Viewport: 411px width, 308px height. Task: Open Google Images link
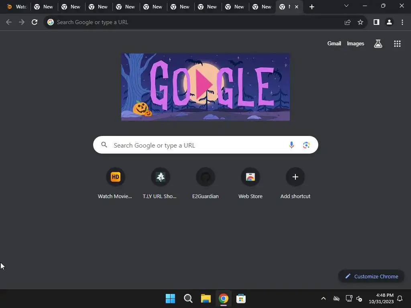pyautogui.click(x=356, y=44)
